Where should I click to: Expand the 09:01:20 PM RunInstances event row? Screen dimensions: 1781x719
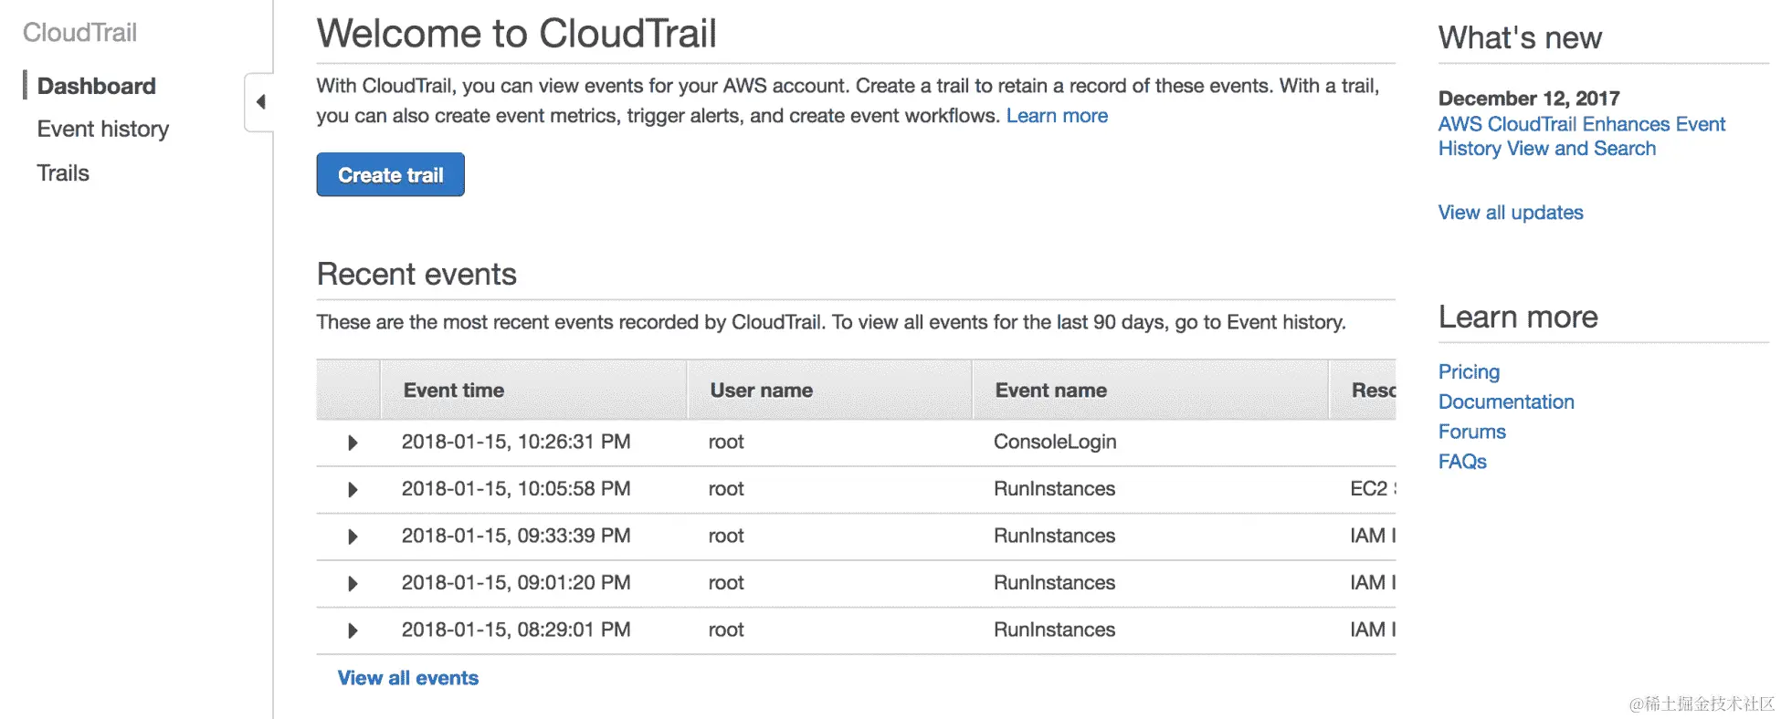pyautogui.click(x=353, y=584)
